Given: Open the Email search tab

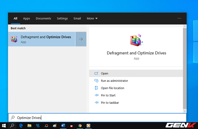Looking at the screenshot, I should [77, 19].
